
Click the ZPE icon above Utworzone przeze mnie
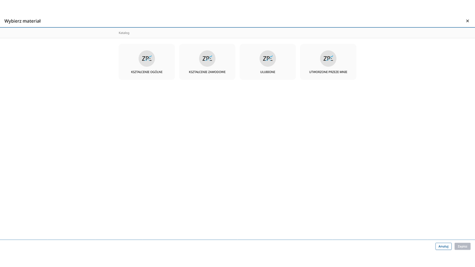pos(328,58)
